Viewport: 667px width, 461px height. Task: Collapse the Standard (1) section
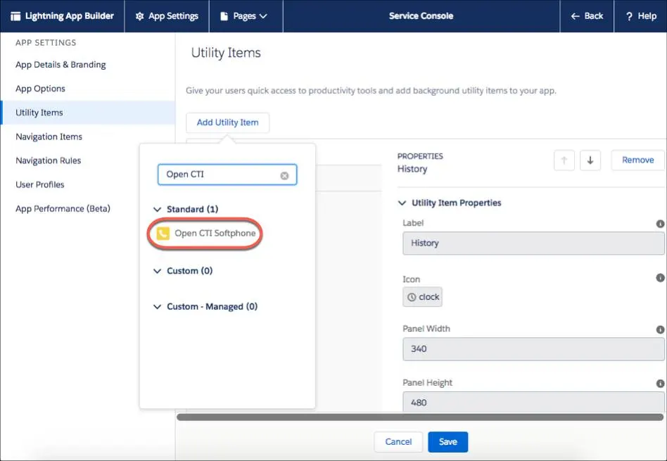[157, 210]
